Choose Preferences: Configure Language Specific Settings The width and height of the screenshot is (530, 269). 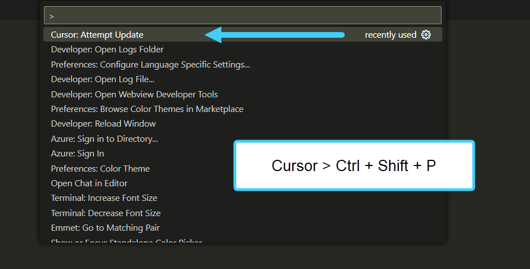tap(242, 64)
